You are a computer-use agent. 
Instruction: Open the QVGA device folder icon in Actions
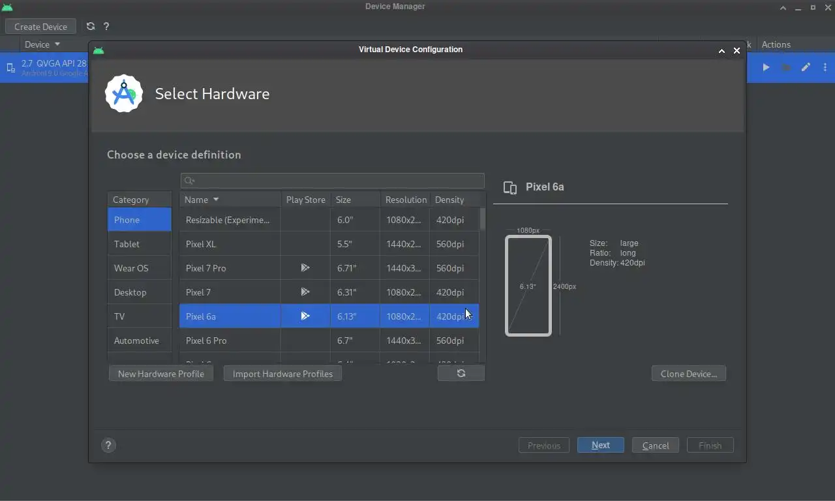pos(786,67)
